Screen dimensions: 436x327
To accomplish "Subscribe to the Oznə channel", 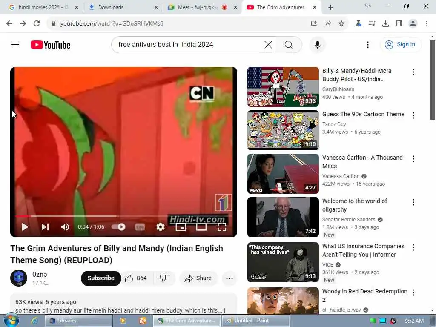I will 101,278.
